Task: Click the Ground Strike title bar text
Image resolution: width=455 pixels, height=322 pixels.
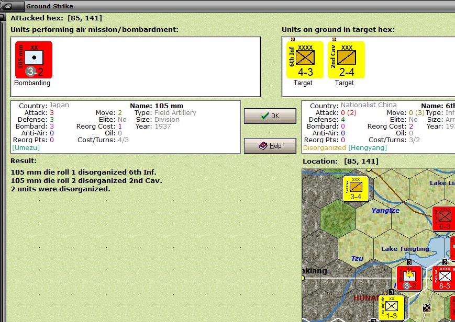Action: click(50, 6)
